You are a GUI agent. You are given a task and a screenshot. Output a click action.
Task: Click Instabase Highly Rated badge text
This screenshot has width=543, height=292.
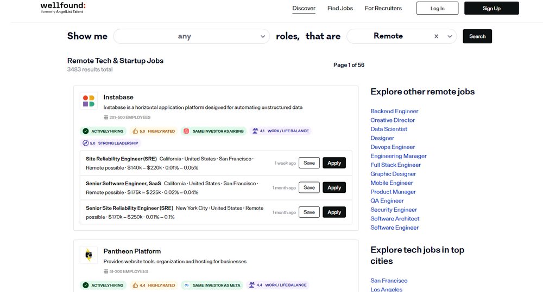(x=161, y=131)
